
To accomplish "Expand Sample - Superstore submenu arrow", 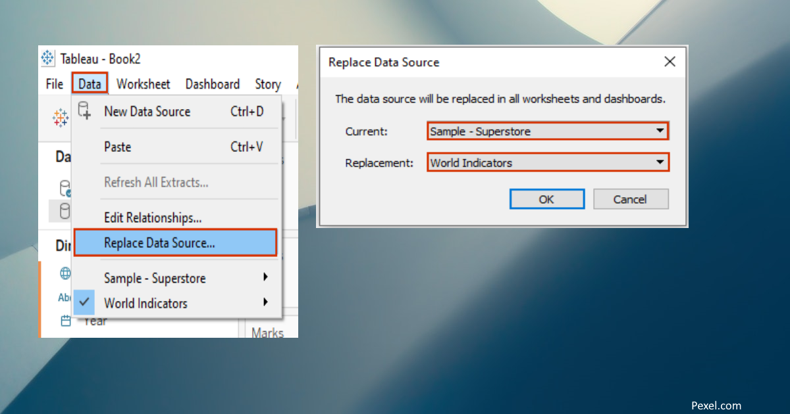I will tap(265, 277).
